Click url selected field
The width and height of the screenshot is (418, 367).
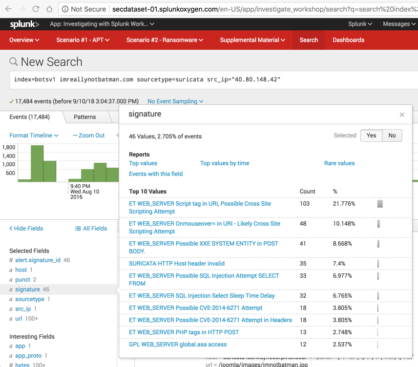(x=19, y=319)
